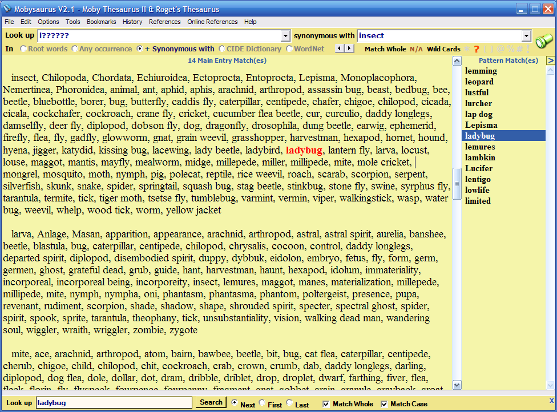Click the square brackets wildcard symbol
This screenshot has height=412, width=557.
pyautogui.click(x=489, y=49)
